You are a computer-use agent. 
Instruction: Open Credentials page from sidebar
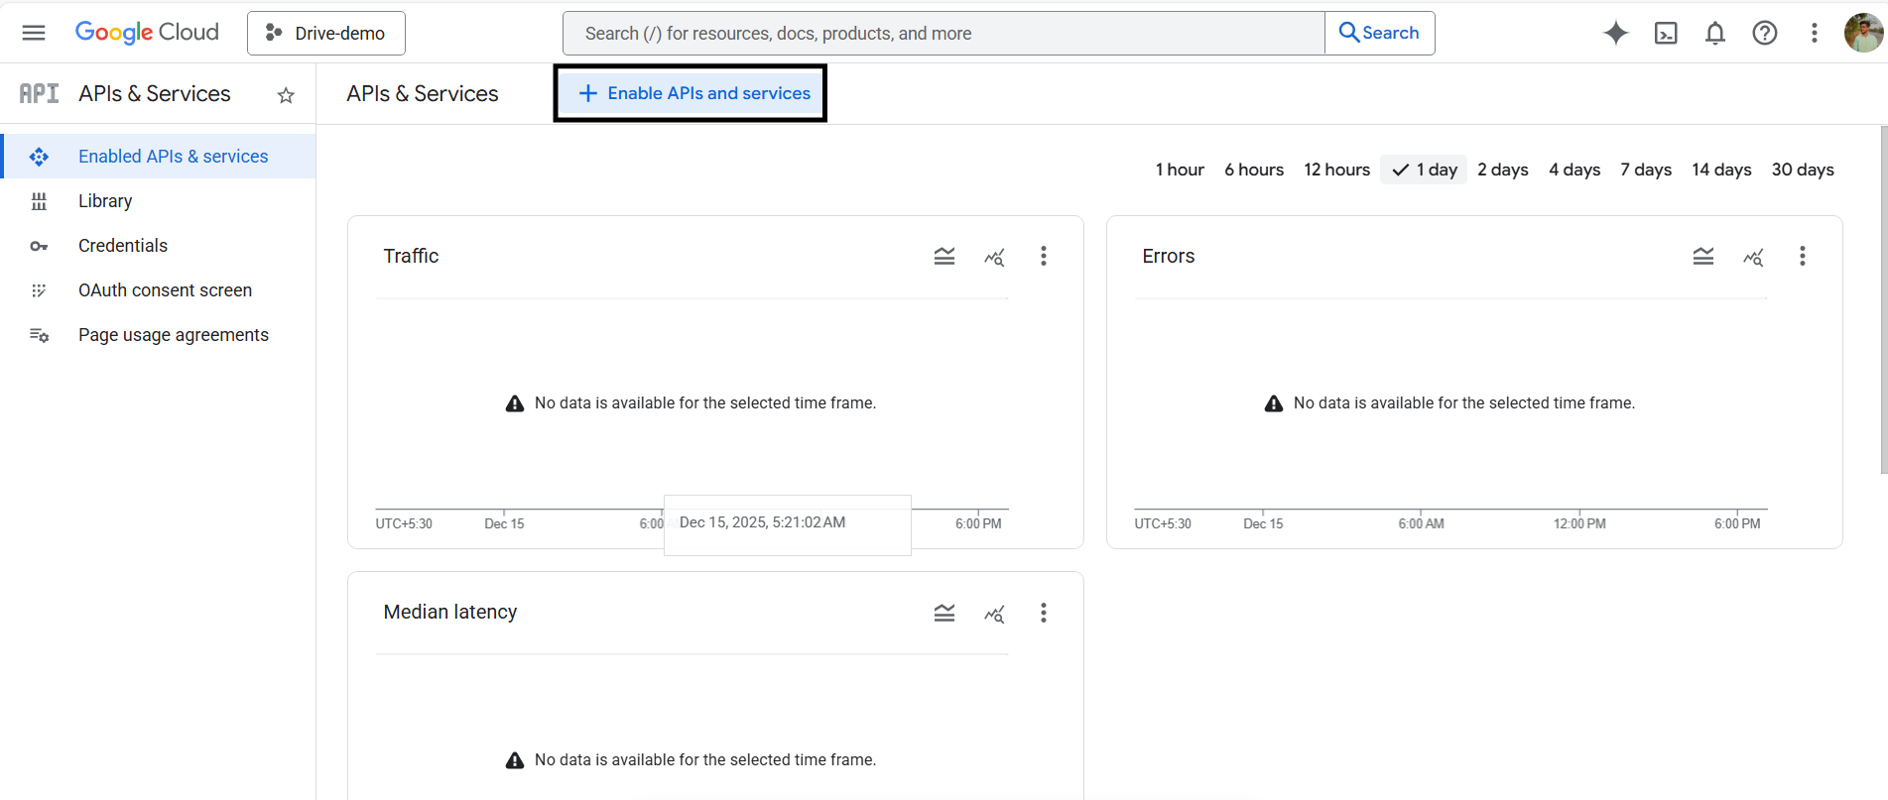click(123, 246)
